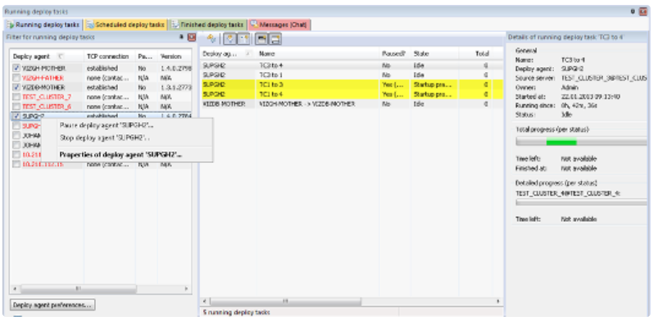Select the highlighted 'TC1 to 3' task row

click(352, 84)
